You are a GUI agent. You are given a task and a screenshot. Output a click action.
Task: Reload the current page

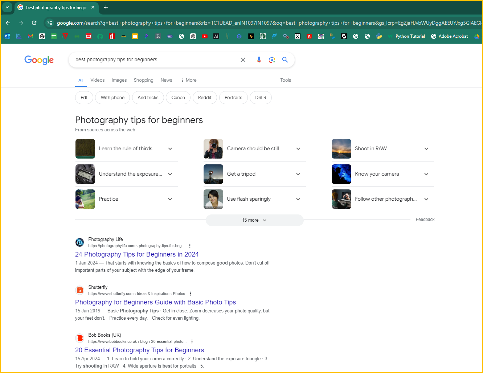point(34,23)
